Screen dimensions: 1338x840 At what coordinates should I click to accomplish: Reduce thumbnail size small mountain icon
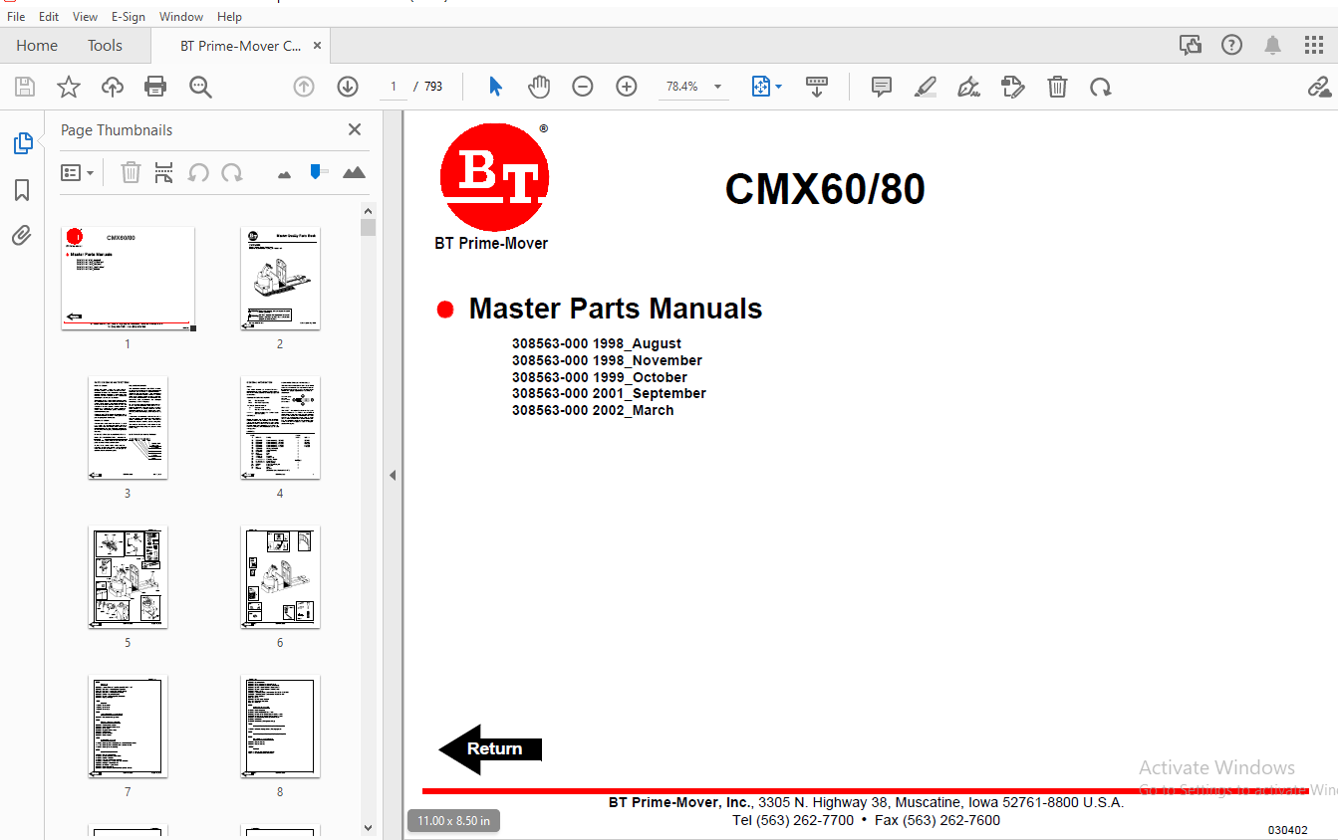285,174
